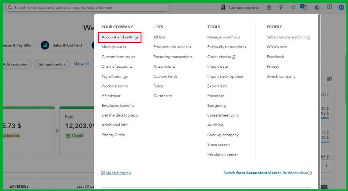The height and width of the screenshot is (191, 348).
Task: Open Recurring transactions
Action: [x=173, y=57]
